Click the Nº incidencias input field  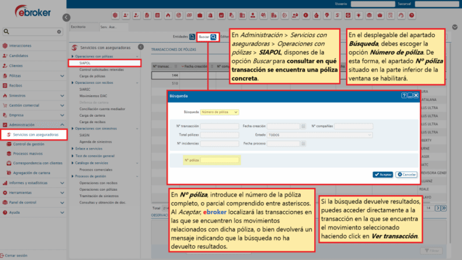[x=219, y=143]
